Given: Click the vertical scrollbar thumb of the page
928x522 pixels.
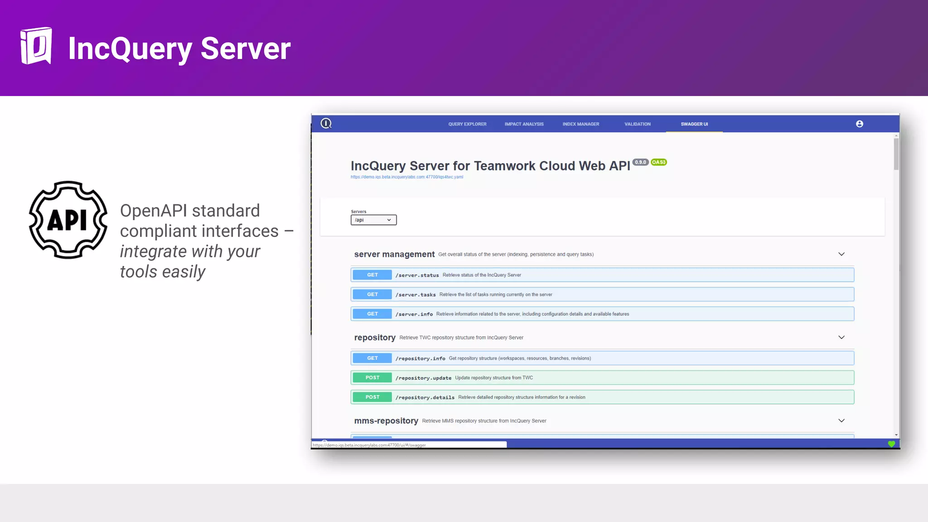Looking at the screenshot, I should (x=896, y=154).
